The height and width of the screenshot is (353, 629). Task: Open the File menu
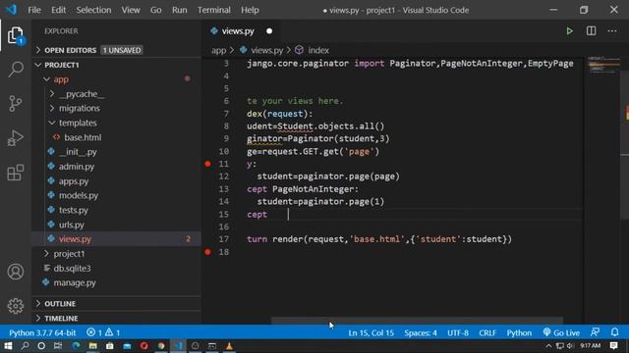coord(34,10)
